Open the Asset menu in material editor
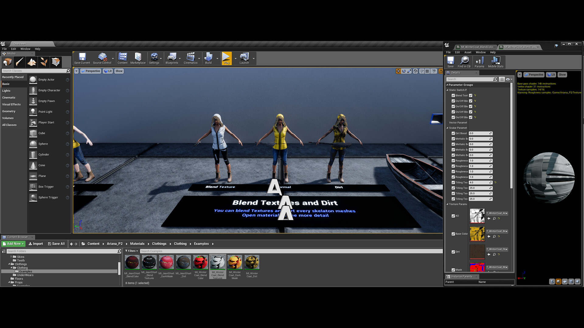 (x=468, y=53)
